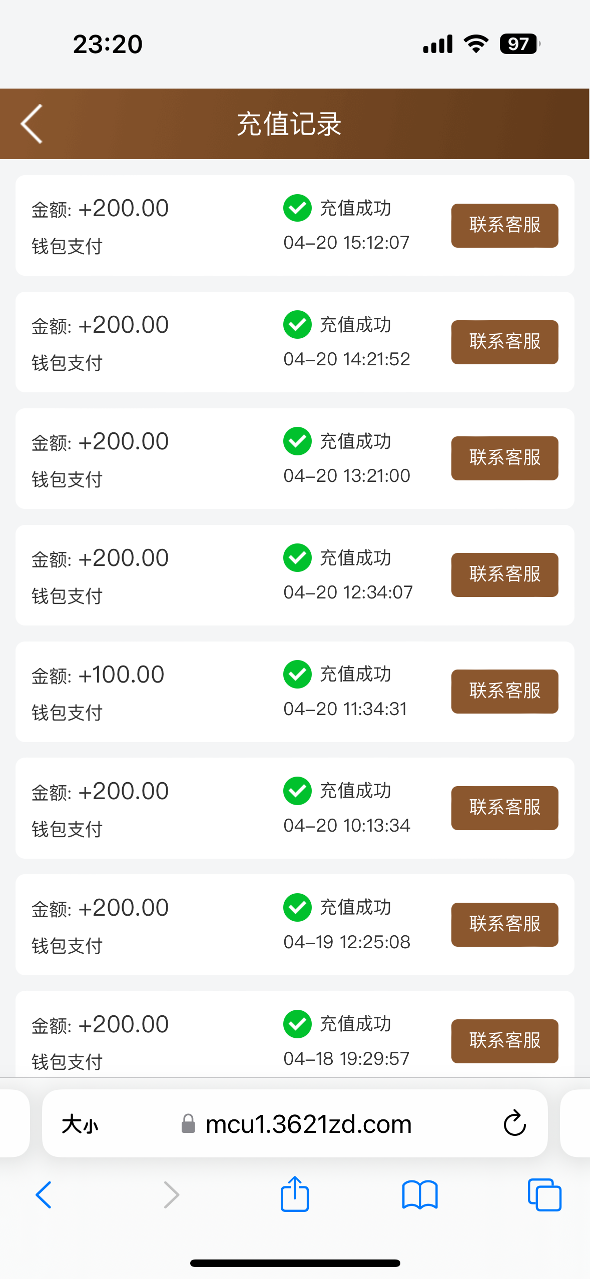Tap the green checkmark on the 11:34:31 record
Image resolution: width=590 pixels, height=1279 pixels.
pos(297,674)
